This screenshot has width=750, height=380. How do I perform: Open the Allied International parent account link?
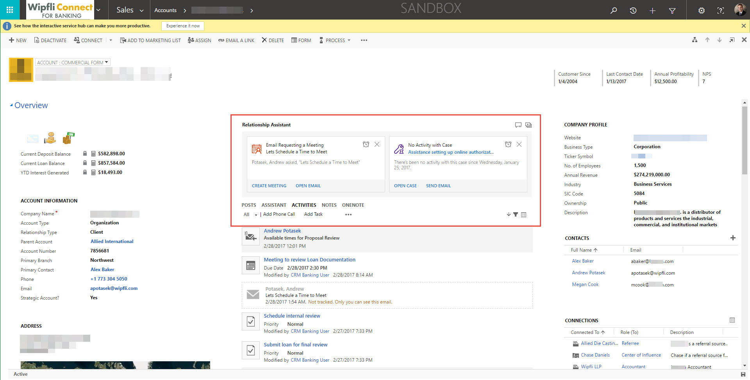(x=112, y=241)
